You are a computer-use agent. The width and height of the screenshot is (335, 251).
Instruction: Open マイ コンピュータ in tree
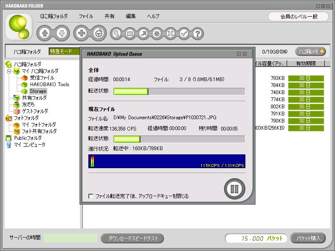click(30, 145)
